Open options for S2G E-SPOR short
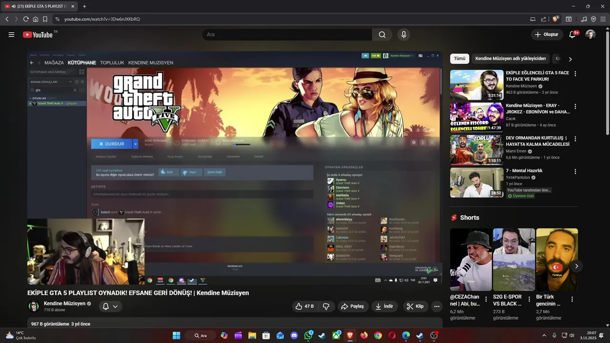This screenshot has height=343, width=610. [x=529, y=299]
